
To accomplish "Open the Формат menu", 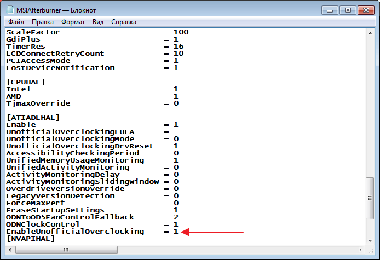I will tap(73, 22).
